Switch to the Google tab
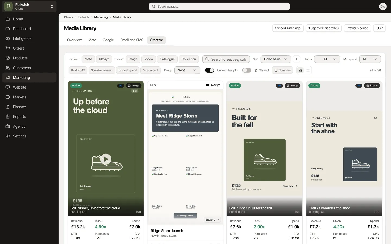The image size is (391, 244). (x=108, y=40)
